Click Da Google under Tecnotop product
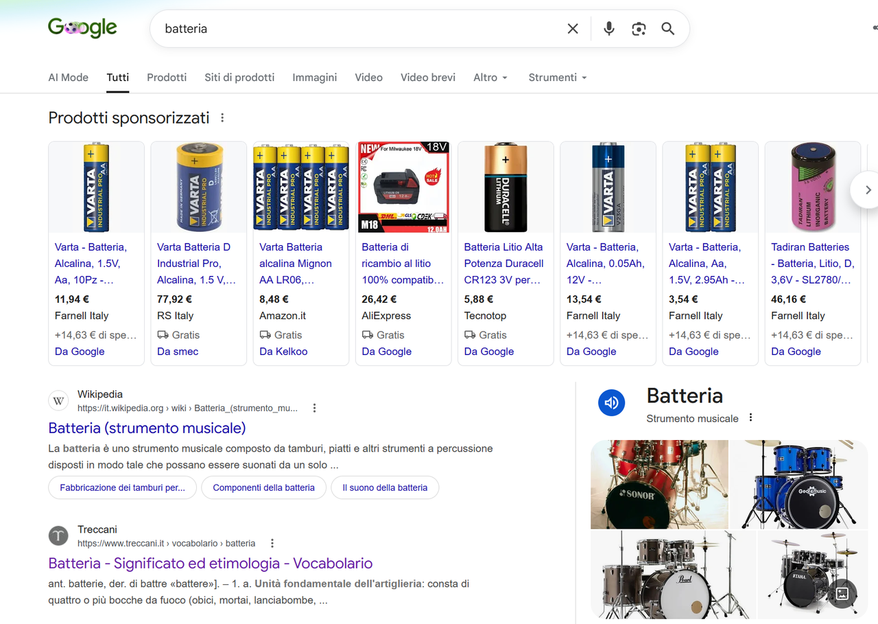The width and height of the screenshot is (878, 624). (x=489, y=351)
